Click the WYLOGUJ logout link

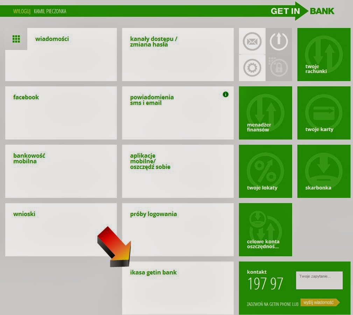coord(22,11)
